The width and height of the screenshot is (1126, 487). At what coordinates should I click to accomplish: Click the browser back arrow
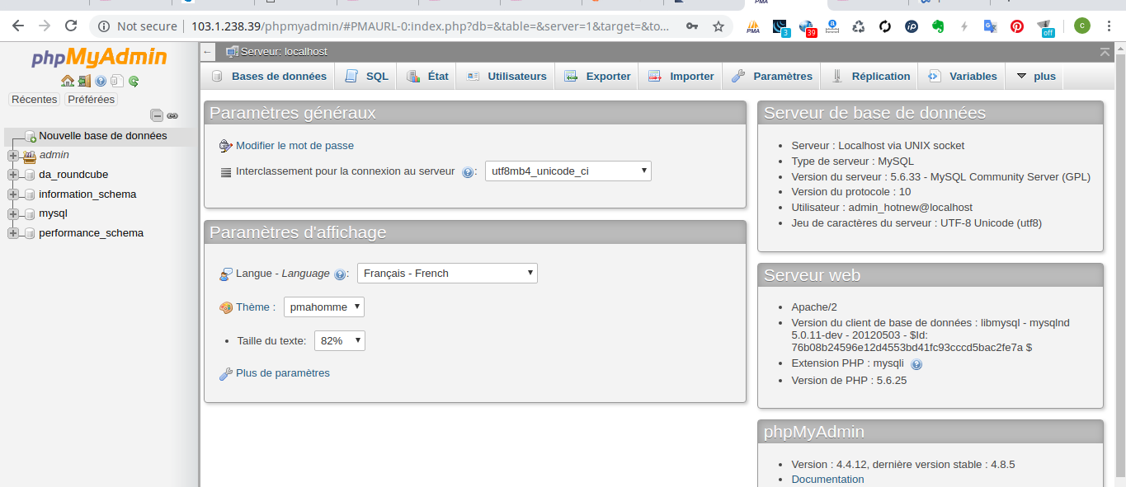click(x=18, y=26)
